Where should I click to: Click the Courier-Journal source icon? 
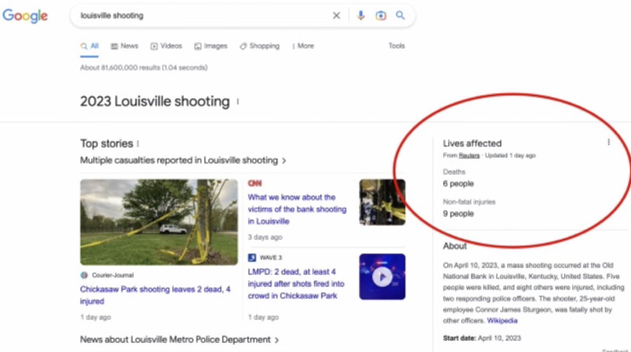[x=84, y=275]
